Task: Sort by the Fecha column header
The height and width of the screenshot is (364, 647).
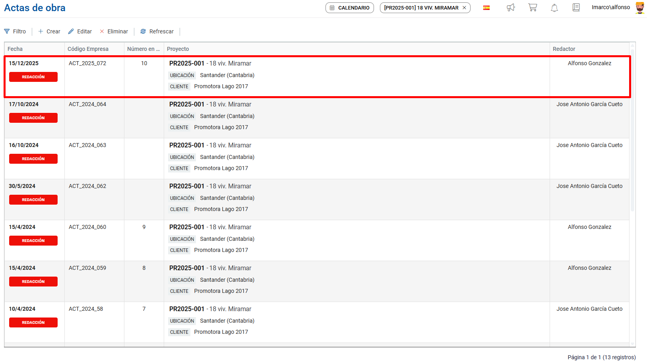Action: [x=15, y=49]
